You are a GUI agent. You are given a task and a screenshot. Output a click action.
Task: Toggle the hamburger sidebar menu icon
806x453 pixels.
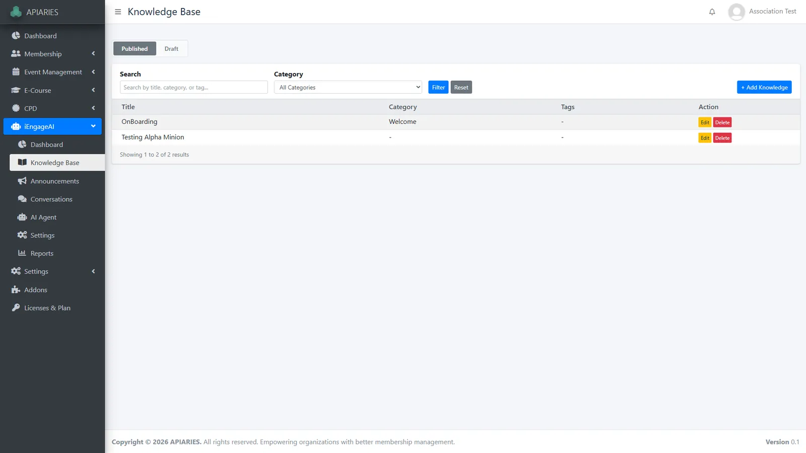(118, 12)
